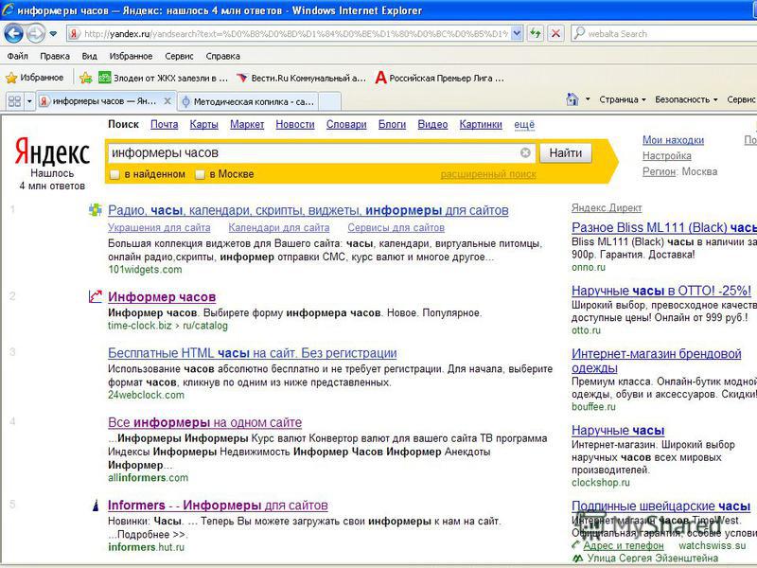This screenshot has width=757, height=568.
Task: Click the empty new tab button
Action: coord(330,102)
